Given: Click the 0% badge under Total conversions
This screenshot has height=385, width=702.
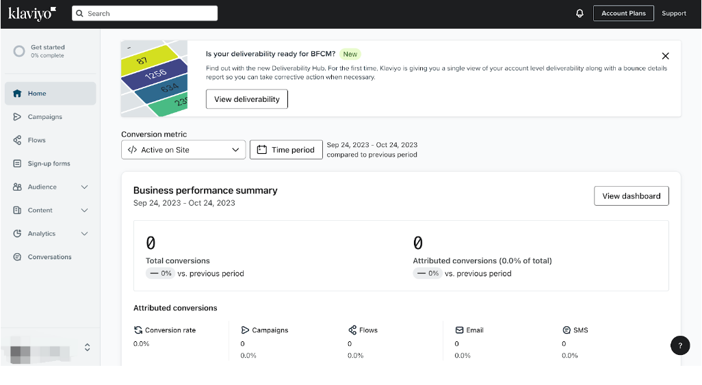Looking at the screenshot, I should [x=160, y=274].
